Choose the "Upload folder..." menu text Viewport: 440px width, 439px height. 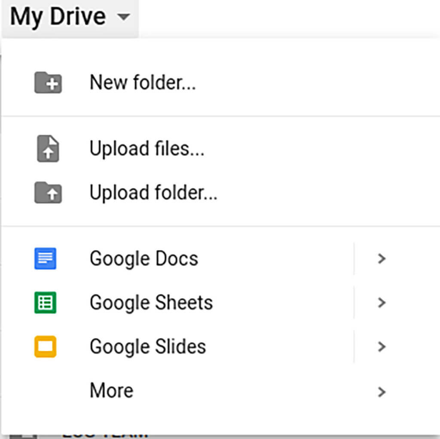point(153,193)
